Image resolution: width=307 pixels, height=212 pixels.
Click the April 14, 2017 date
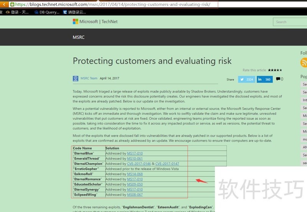pyautogui.click(x=109, y=78)
